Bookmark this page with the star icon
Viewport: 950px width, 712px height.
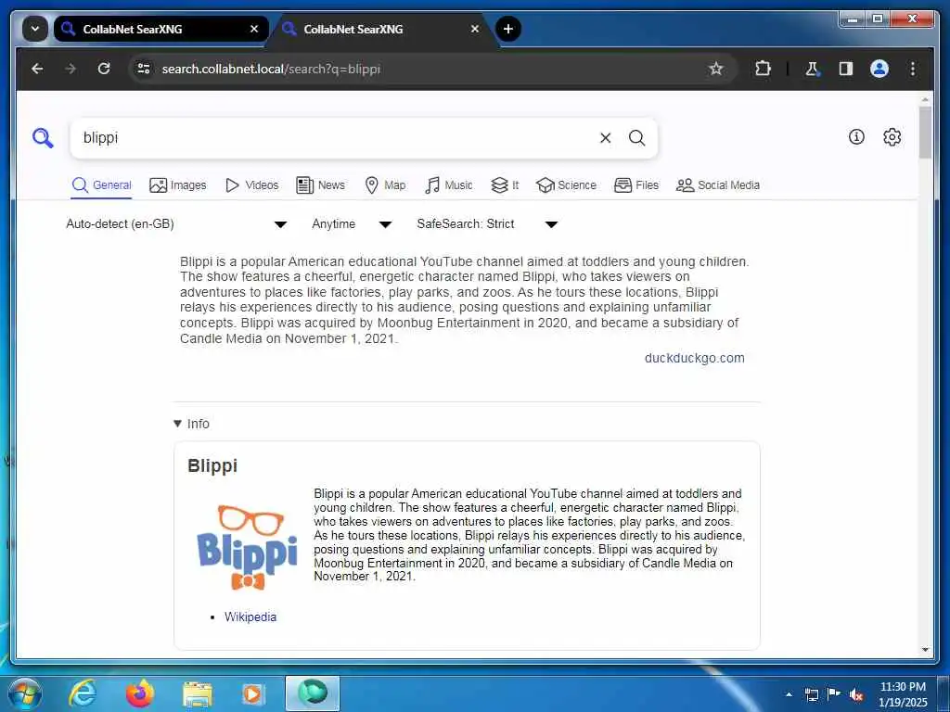click(x=716, y=69)
